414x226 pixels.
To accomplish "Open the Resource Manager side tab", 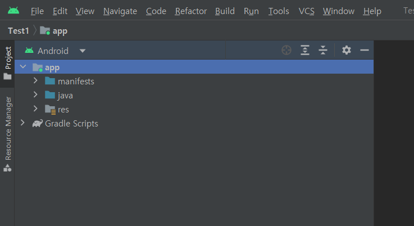I will [8, 134].
